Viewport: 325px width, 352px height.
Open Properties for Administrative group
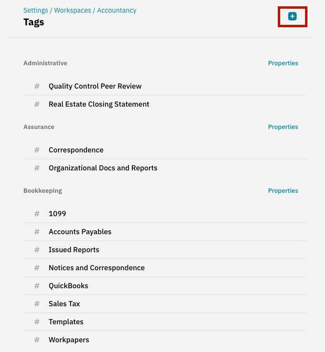[x=283, y=63]
